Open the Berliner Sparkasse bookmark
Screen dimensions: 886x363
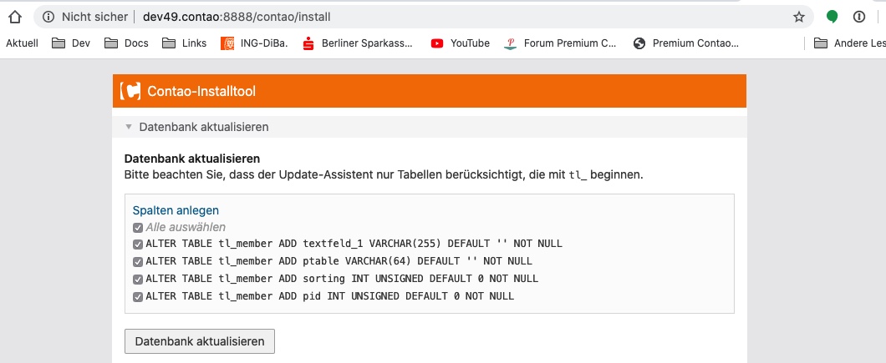(x=357, y=43)
